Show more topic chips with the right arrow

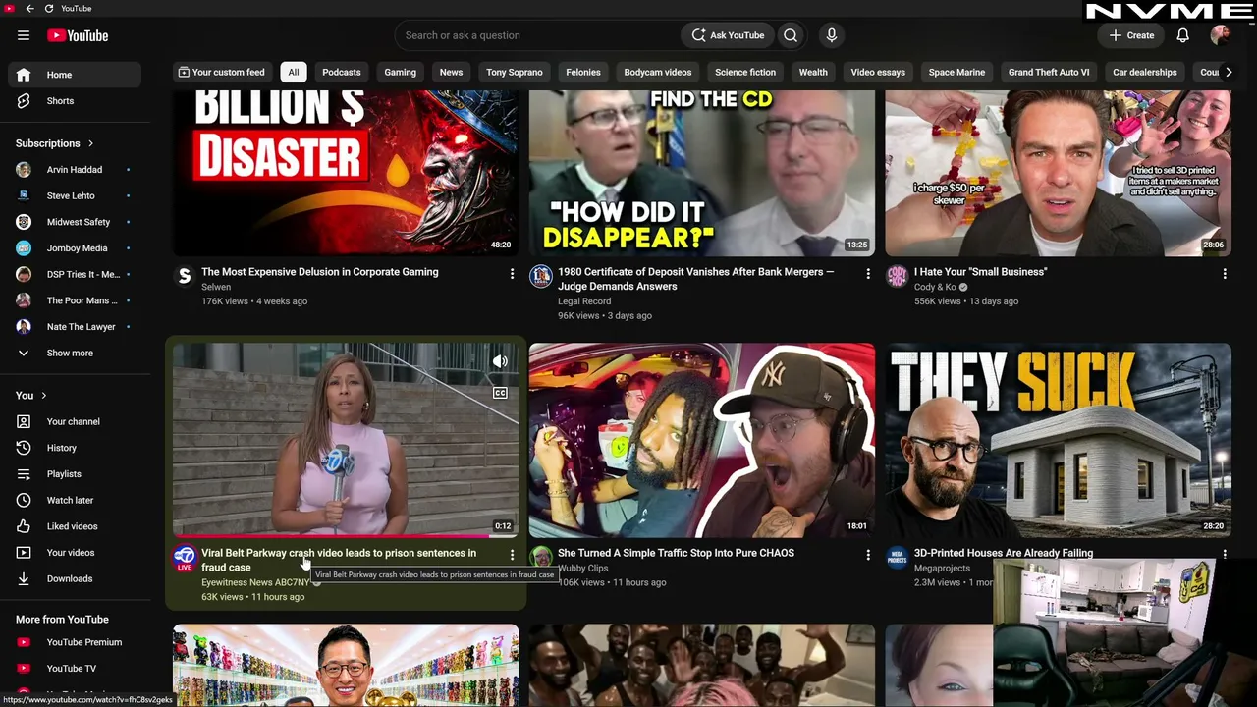(x=1228, y=72)
